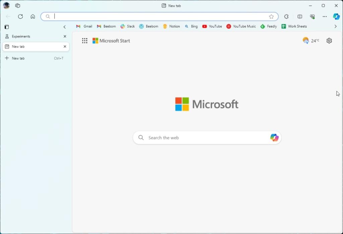Add this page to favorites with the star

(272, 16)
